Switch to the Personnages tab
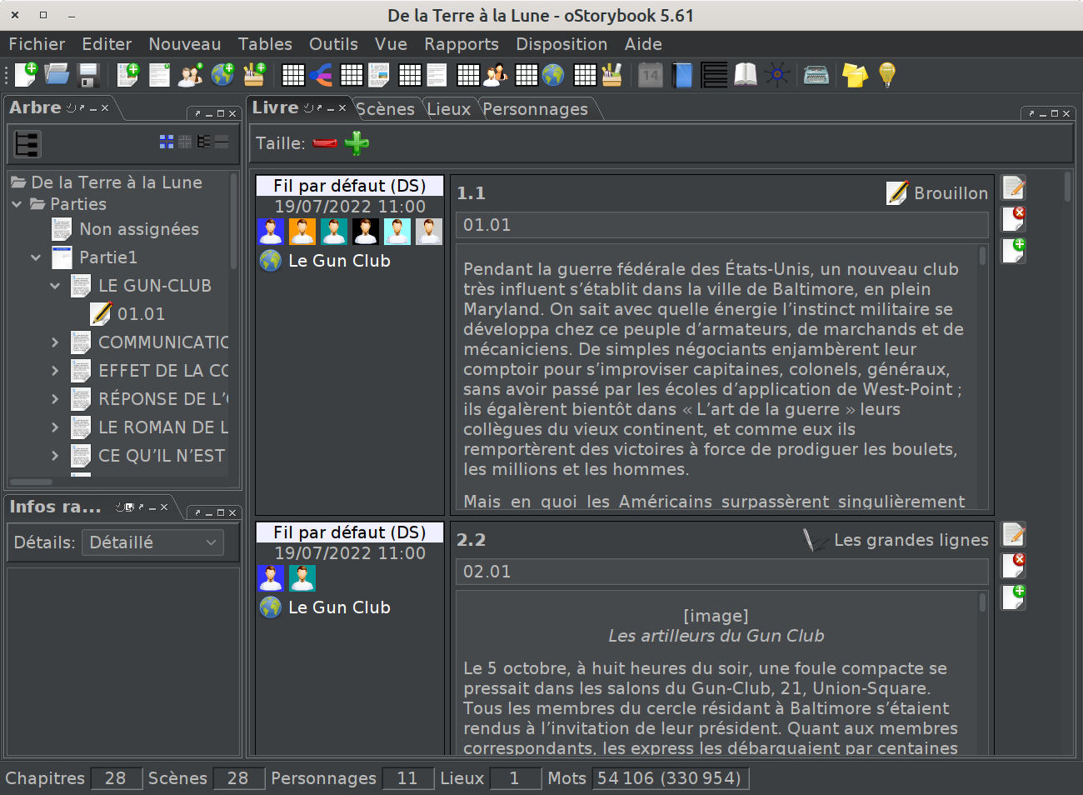The width and height of the screenshot is (1083, 795). click(x=535, y=109)
